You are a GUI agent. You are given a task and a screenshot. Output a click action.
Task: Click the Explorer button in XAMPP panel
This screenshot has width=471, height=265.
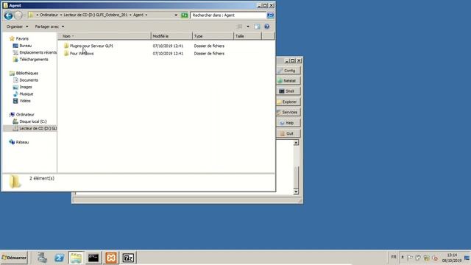point(288,102)
